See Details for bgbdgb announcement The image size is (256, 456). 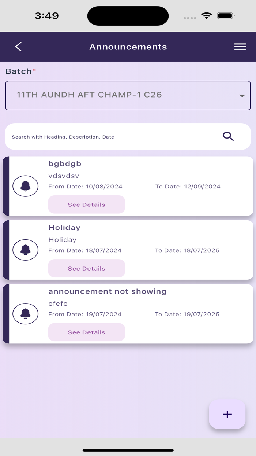(87, 205)
